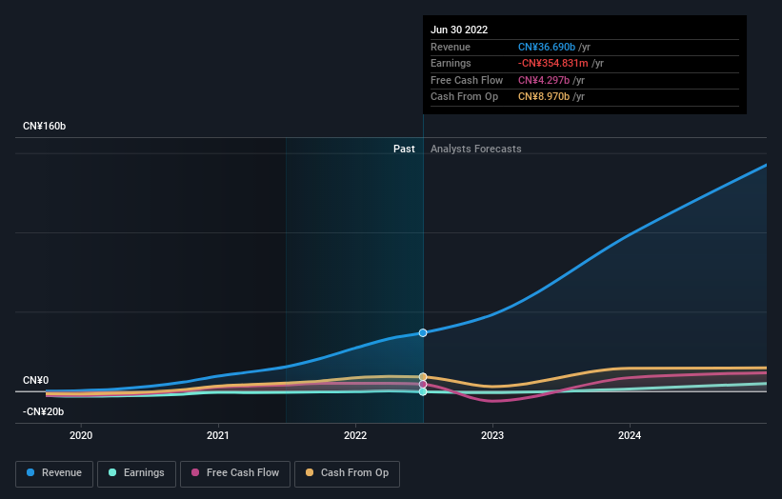Select the orange Cash From Op data marker
Image resolution: width=782 pixels, height=499 pixels.
point(423,377)
